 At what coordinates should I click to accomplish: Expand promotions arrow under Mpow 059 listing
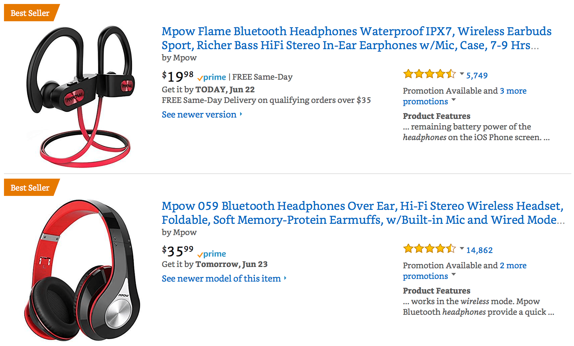tap(454, 275)
